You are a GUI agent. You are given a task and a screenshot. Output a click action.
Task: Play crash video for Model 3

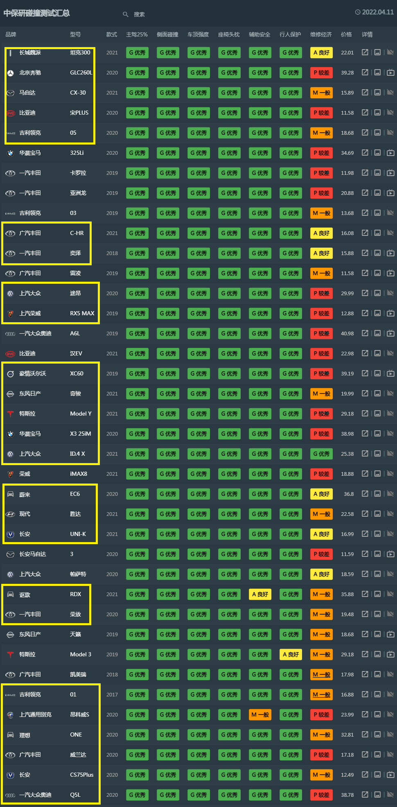pos(390,654)
